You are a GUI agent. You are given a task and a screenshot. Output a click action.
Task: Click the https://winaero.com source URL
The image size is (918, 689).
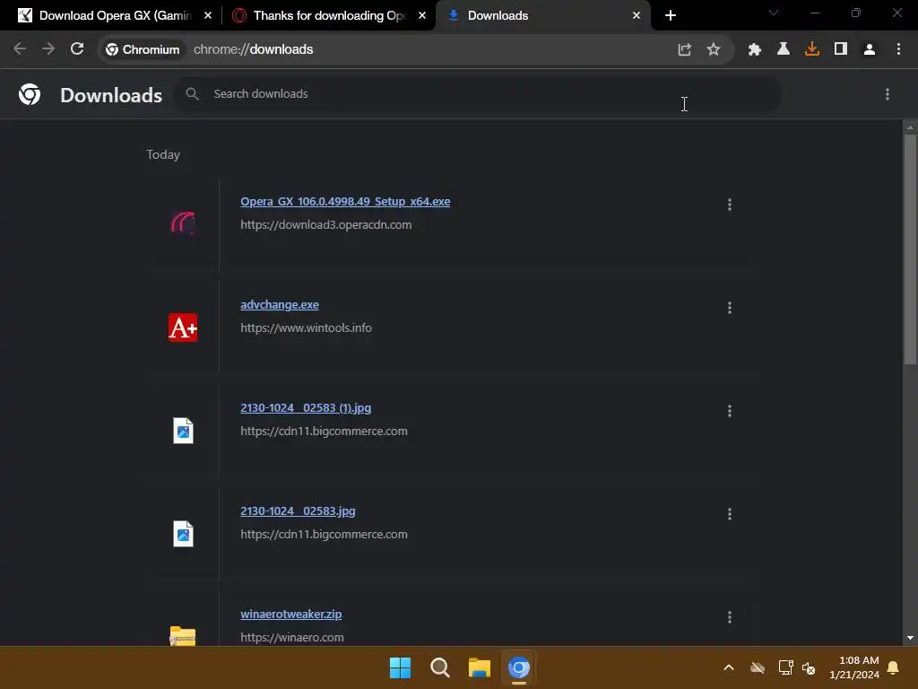click(x=291, y=638)
